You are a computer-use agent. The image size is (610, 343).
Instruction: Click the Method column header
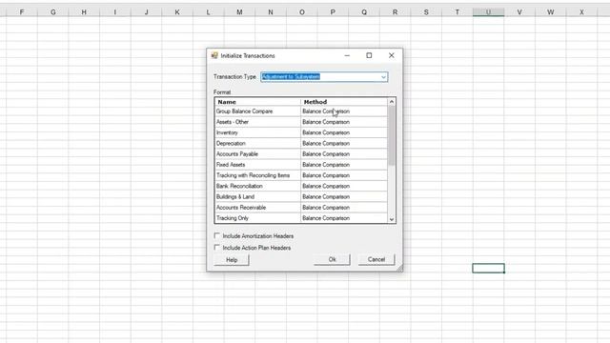pyautogui.click(x=344, y=102)
